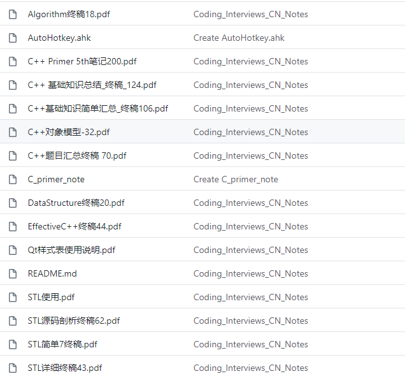Image resolution: width=405 pixels, height=376 pixels.
Task: Open STL使用.pdf file
Action: 51,297
